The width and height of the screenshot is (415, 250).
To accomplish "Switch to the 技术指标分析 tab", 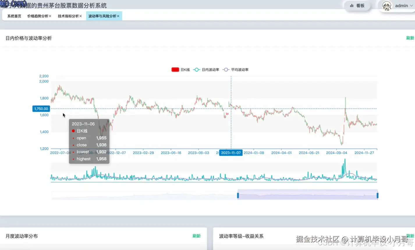I will coord(68,16).
